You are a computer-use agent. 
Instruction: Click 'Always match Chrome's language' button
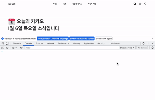pos(53,38)
